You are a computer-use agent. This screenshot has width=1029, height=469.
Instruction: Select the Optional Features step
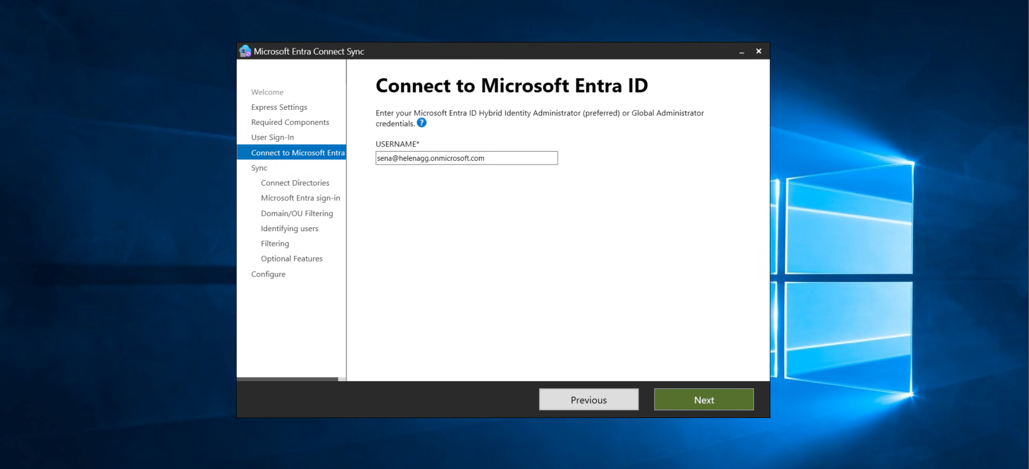(x=292, y=259)
